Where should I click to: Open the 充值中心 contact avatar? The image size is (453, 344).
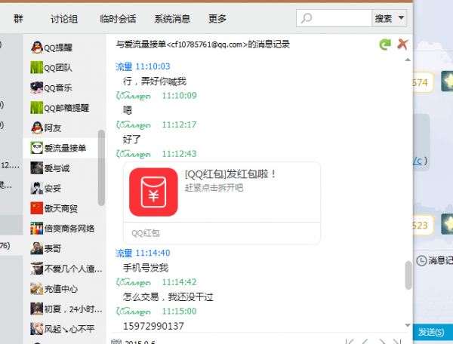click(37, 289)
